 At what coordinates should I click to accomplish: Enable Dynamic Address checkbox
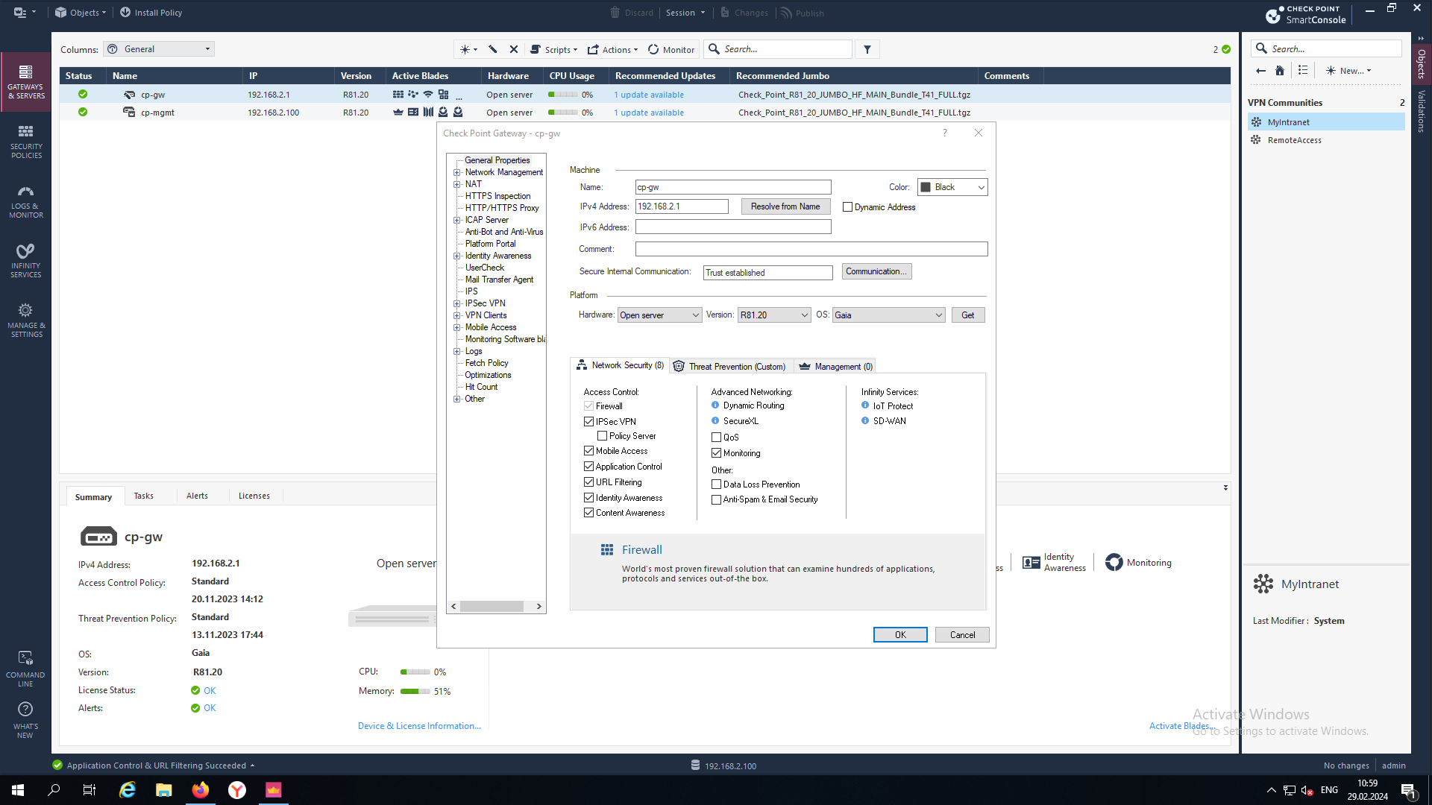point(847,207)
